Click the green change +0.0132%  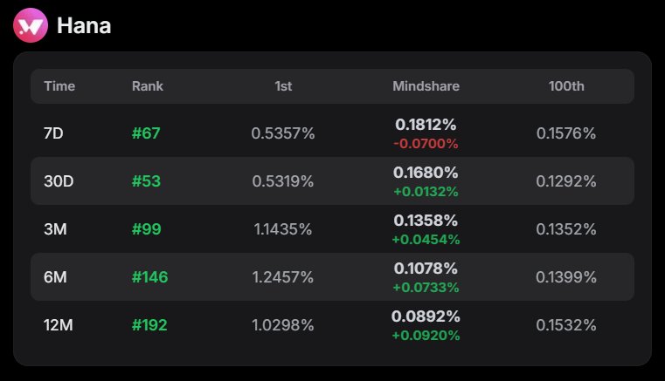pyautogui.click(x=426, y=191)
